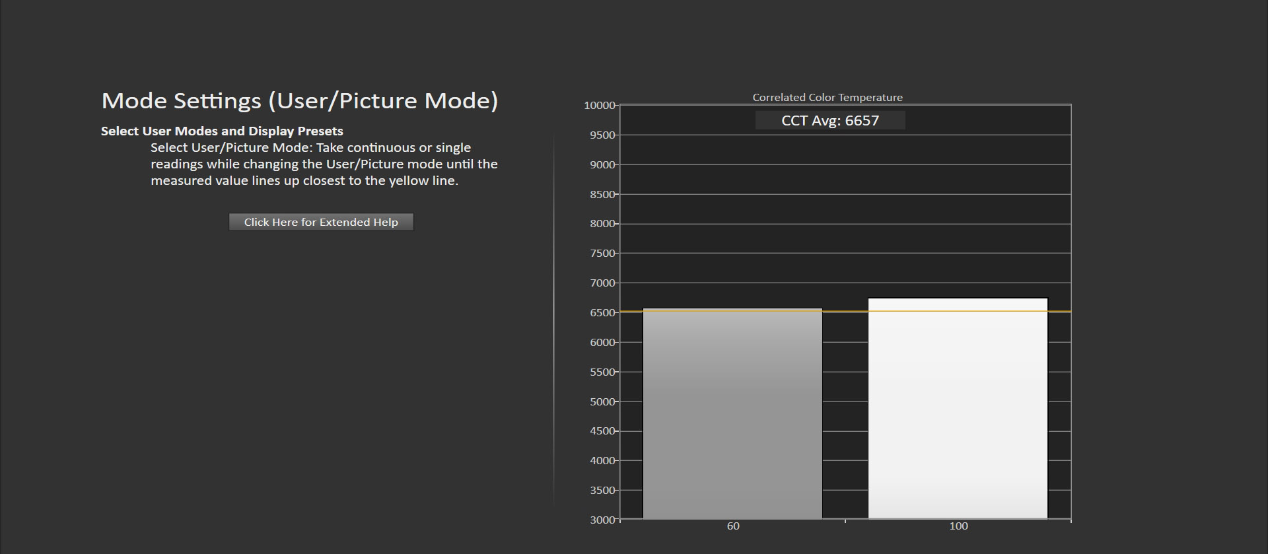Click 'Select User Modes and Display Presets' text

(x=222, y=131)
